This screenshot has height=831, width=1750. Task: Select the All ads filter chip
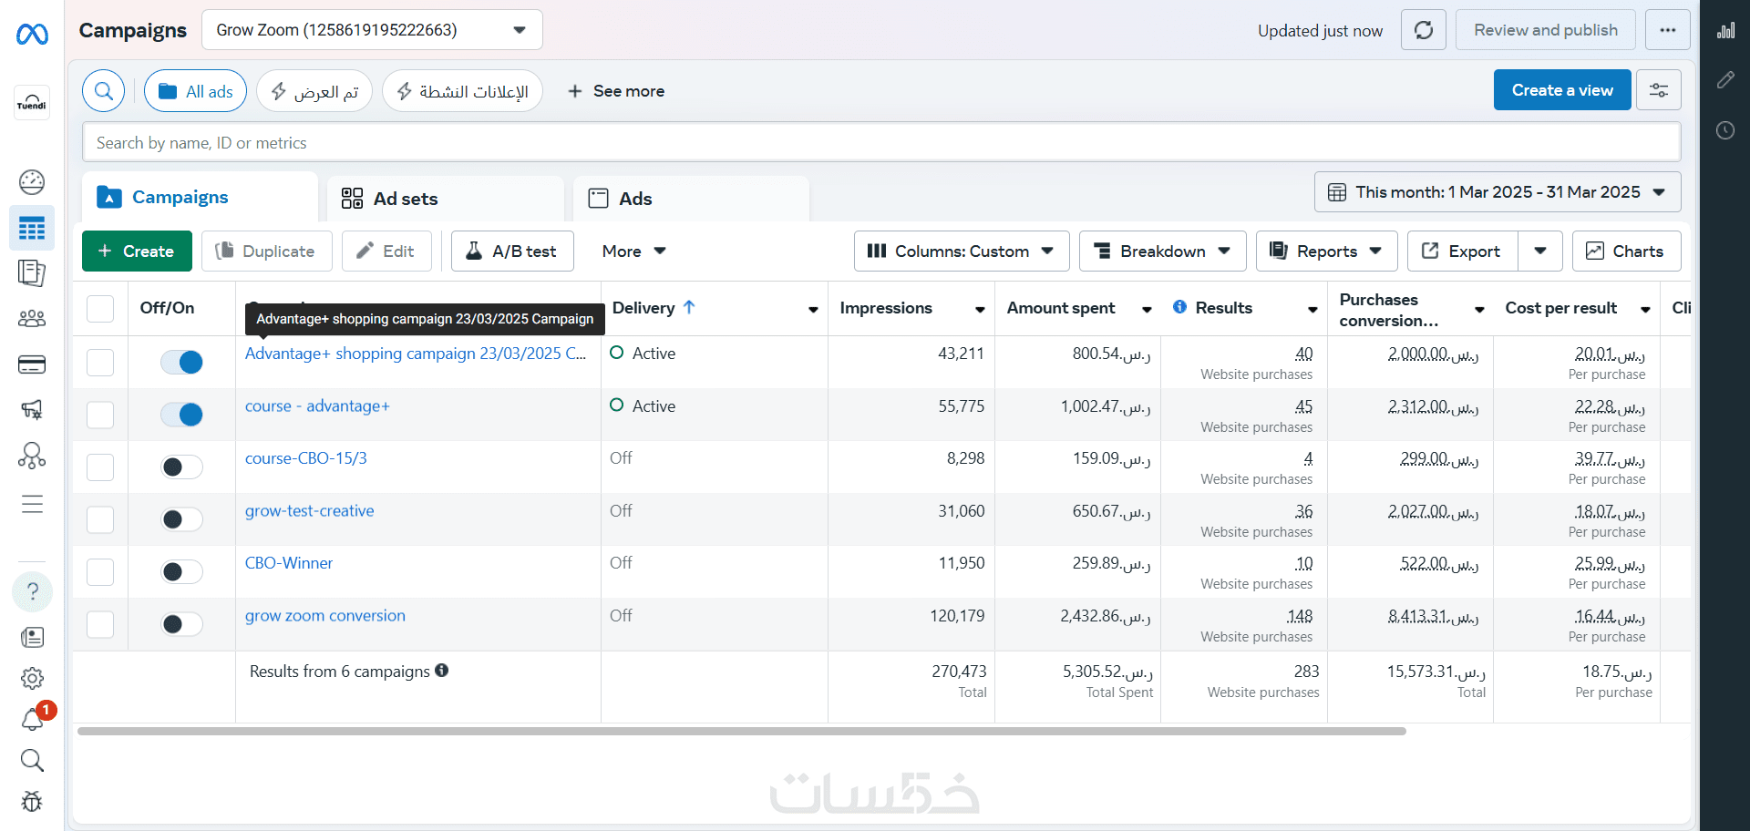[x=195, y=91]
